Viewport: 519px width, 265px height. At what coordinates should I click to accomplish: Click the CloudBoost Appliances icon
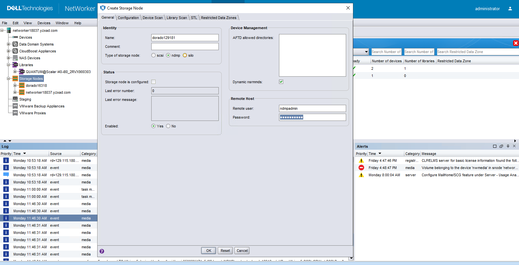pyautogui.click(x=15, y=51)
